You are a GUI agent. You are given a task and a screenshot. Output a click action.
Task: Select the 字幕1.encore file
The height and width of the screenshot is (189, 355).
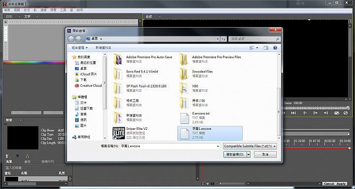[210, 133]
